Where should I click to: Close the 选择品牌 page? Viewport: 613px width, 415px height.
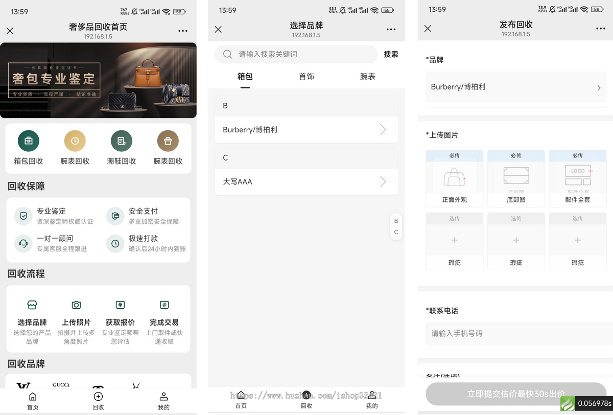(x=218, y=29)
